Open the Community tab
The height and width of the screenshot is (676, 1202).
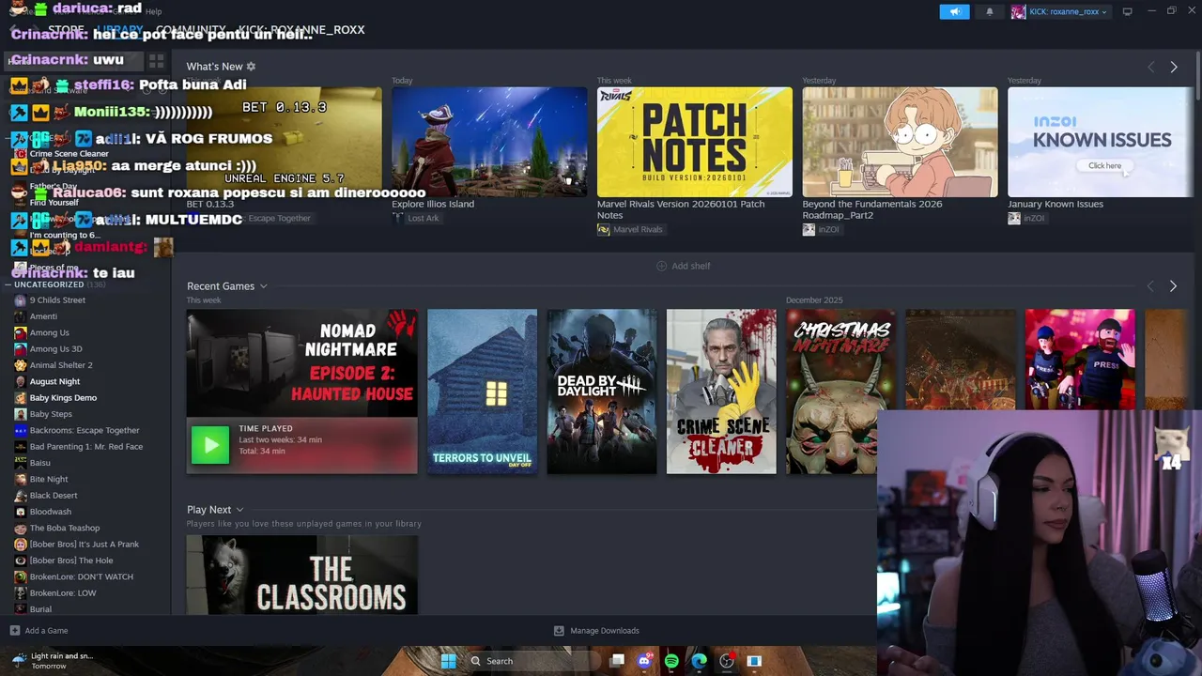[x=191, y=30]
